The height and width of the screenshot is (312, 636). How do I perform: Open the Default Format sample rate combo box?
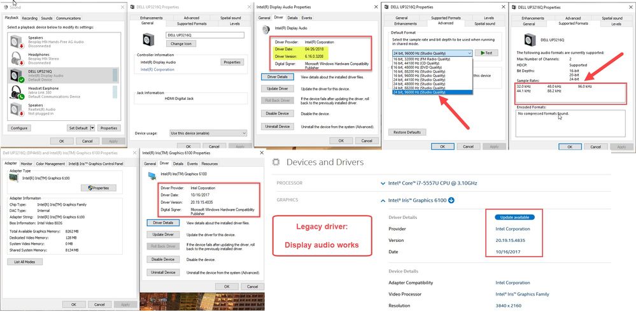[x=432, y=53]
